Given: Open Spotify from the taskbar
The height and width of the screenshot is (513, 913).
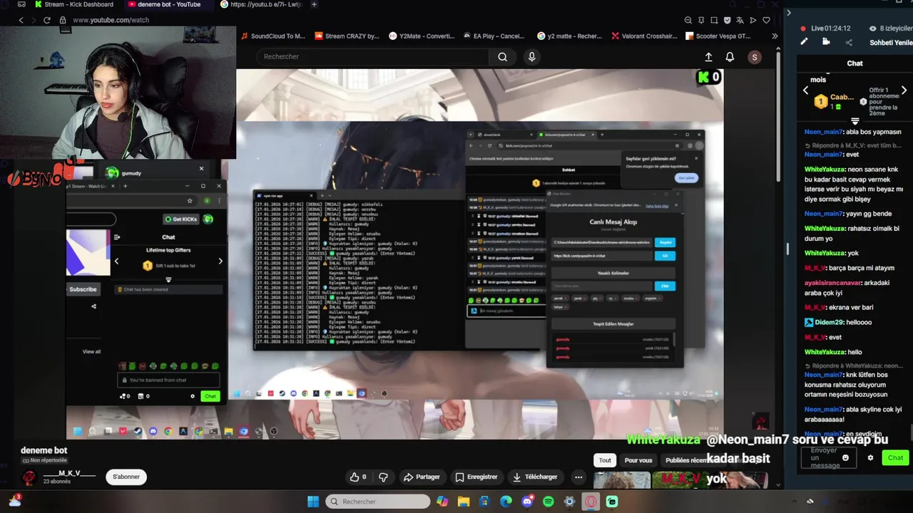Looking at the screenshot, I should coord(549,502).
